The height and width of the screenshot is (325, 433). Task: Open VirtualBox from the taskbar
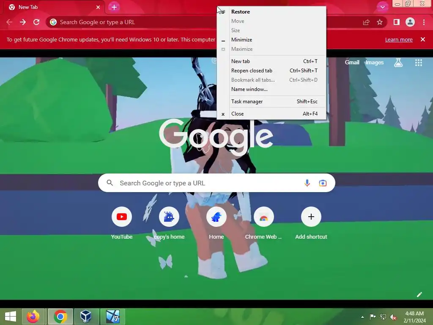pos(86,317)
